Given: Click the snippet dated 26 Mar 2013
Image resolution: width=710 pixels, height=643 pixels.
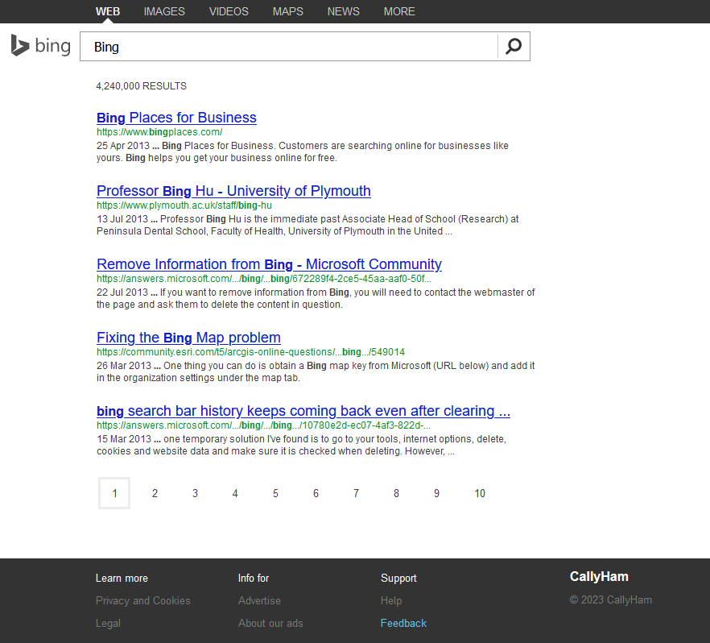Looking at the screenshot, I should coord(316,372).
